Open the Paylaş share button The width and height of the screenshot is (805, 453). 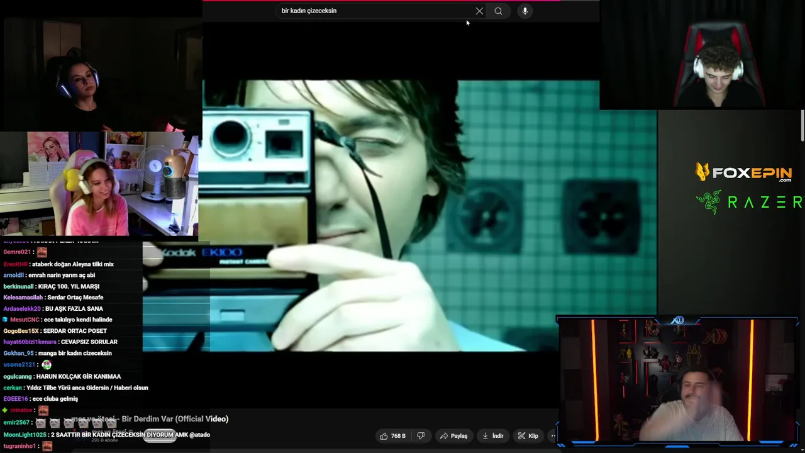(x=454, y=435)
